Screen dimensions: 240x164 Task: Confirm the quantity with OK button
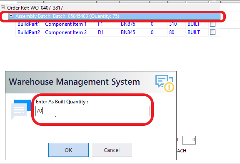point(68,150)
